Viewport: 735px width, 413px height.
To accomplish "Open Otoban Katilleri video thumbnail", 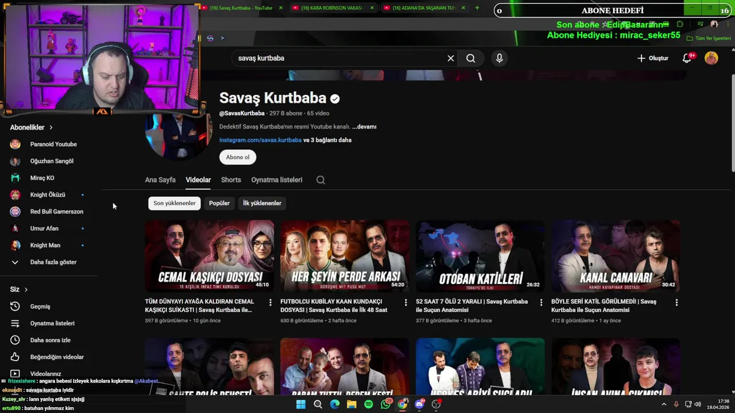I will point(480,256).
